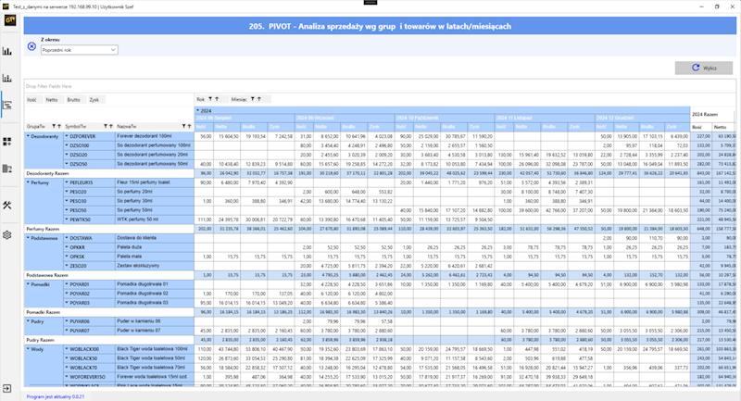Select the 2024 11 Listopad column header
741x401 pixels.
(545, 118)
